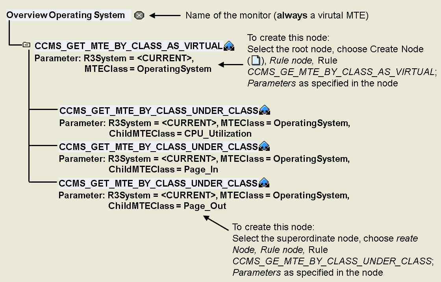This screenshot has height=282, width=441.
Task: Select the CCMS_GET_MTE_BY_CLASS_AS_VIRTUAL node label
Action: 129,46
